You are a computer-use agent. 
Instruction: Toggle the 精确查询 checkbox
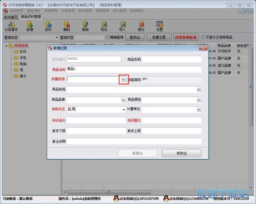click(x=108, y=37)
